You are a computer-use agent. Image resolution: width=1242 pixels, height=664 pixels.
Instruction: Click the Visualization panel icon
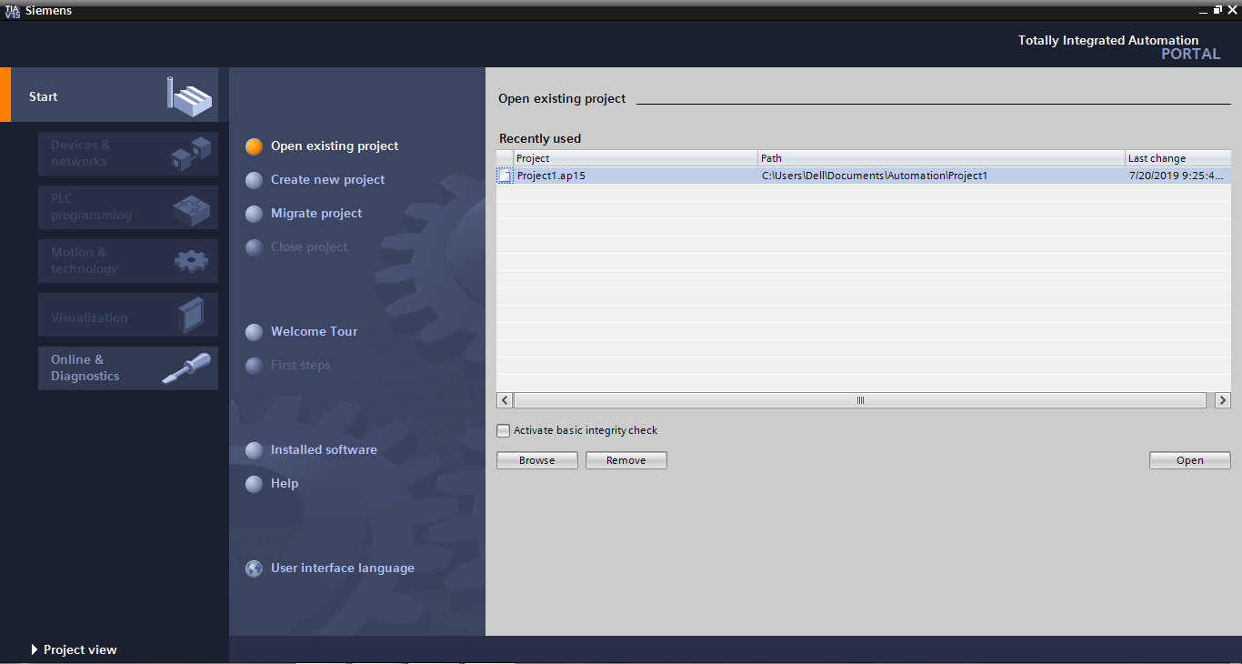(192, 317)
